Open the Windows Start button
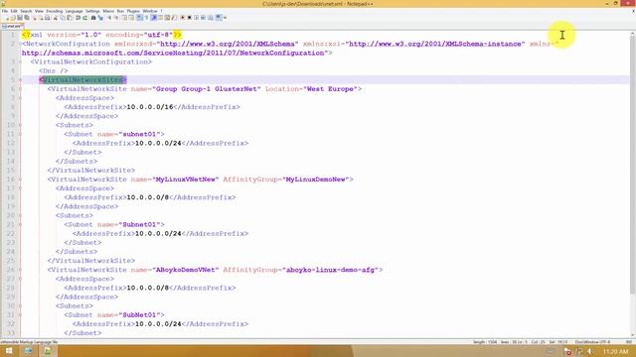This screenshot has height=357, width=636. [x=8, y=351]
